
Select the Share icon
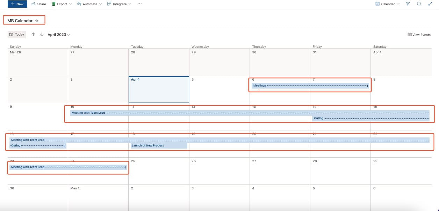(38, 4)
